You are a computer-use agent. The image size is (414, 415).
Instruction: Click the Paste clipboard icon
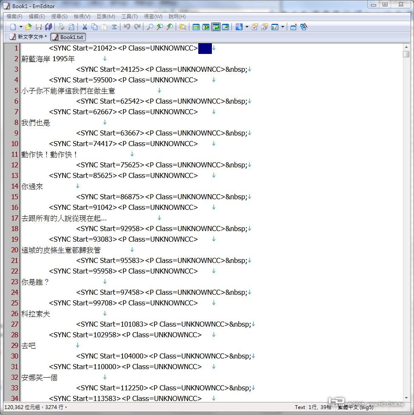pos(105,27)
